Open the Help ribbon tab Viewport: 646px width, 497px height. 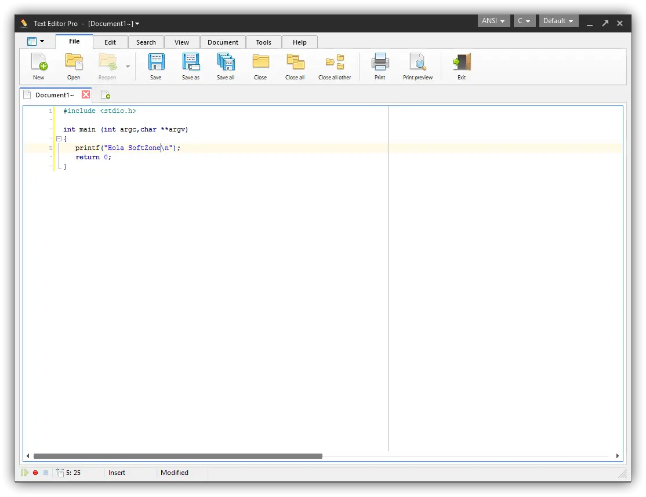pos(300,42)
